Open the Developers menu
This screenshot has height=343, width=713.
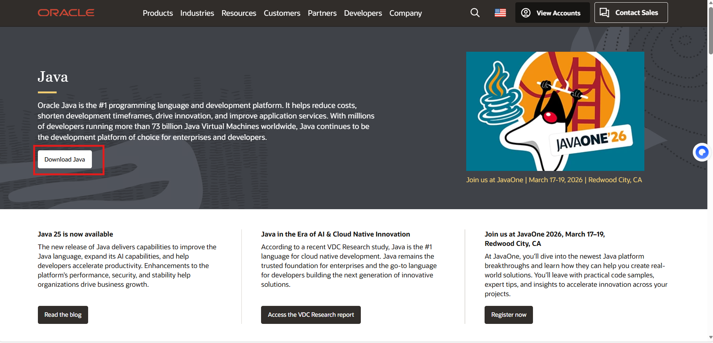click(x=363, y=13)
